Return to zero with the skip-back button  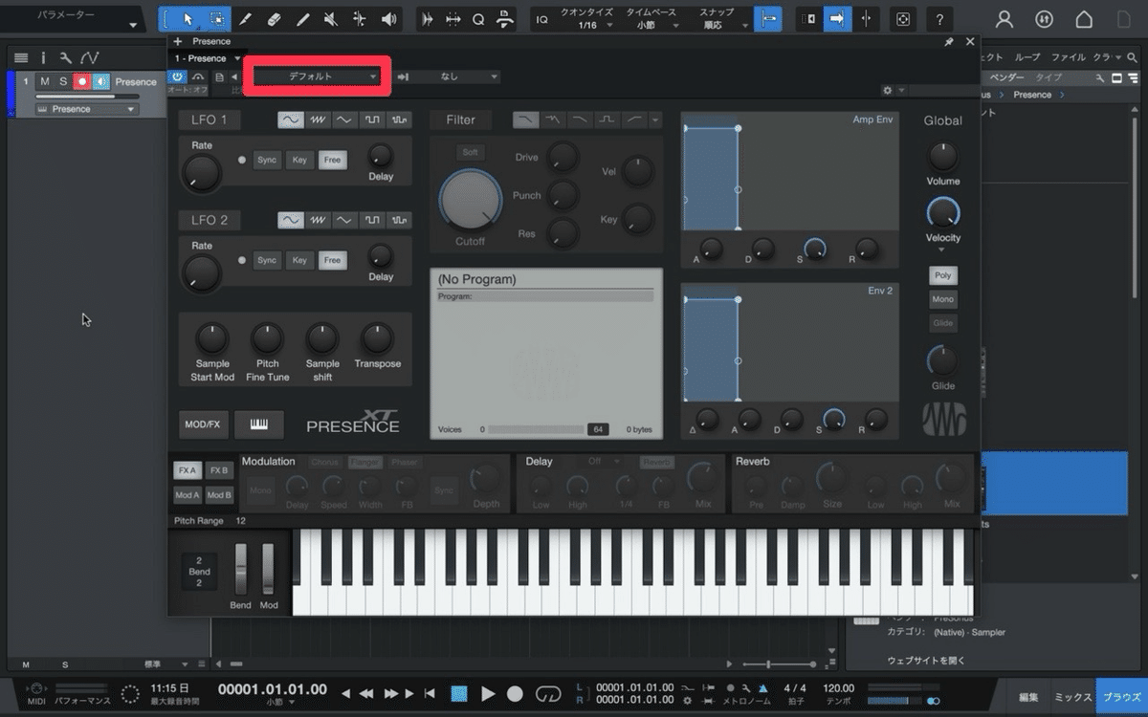(x=430, y=693)
